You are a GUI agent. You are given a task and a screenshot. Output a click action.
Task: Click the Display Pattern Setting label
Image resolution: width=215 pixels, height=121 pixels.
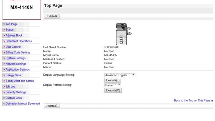(x=57, y=85)
